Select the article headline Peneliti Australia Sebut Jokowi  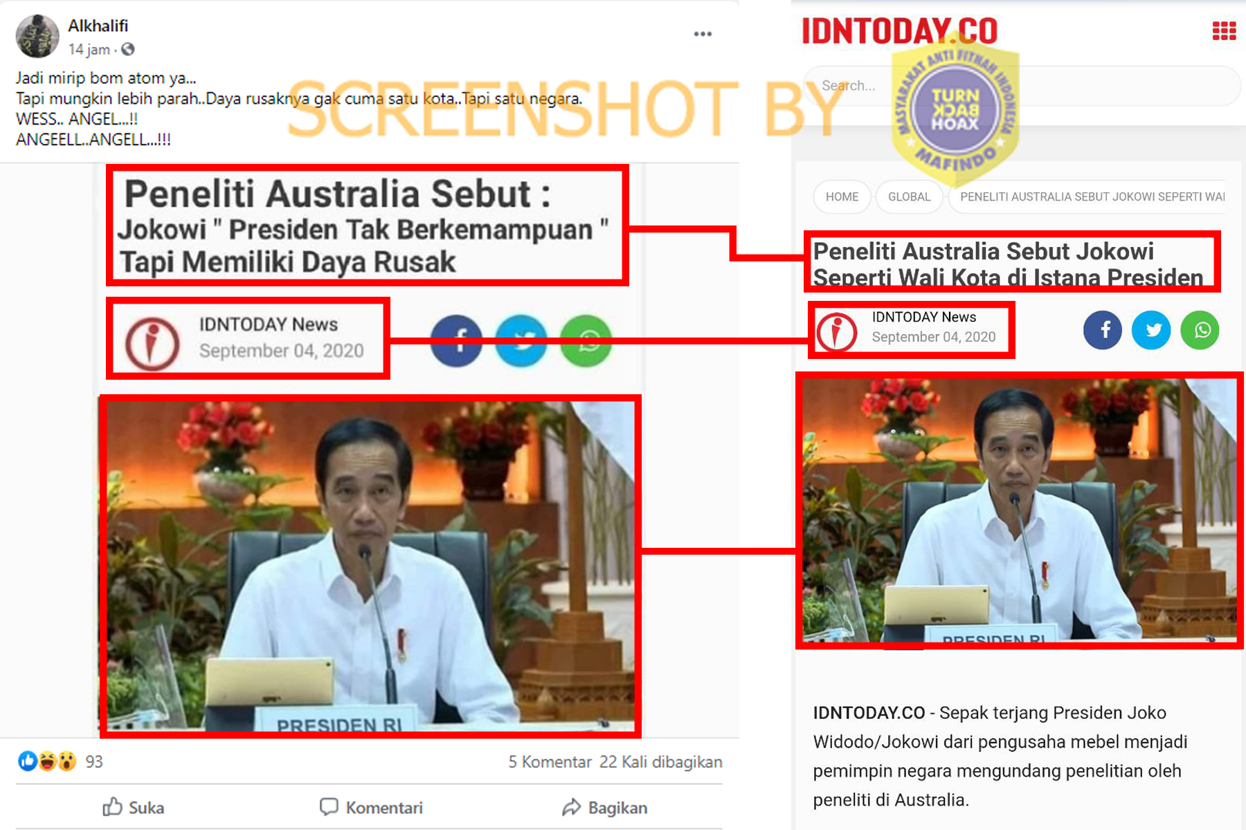coord(1008,264)
